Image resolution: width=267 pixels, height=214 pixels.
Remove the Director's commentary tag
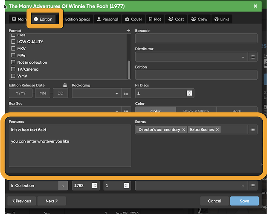(x=184, y=130)
